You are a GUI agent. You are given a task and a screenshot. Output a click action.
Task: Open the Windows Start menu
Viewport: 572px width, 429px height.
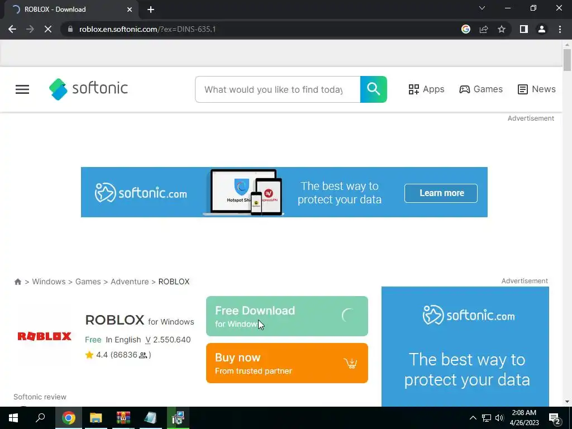pos(13,418)
